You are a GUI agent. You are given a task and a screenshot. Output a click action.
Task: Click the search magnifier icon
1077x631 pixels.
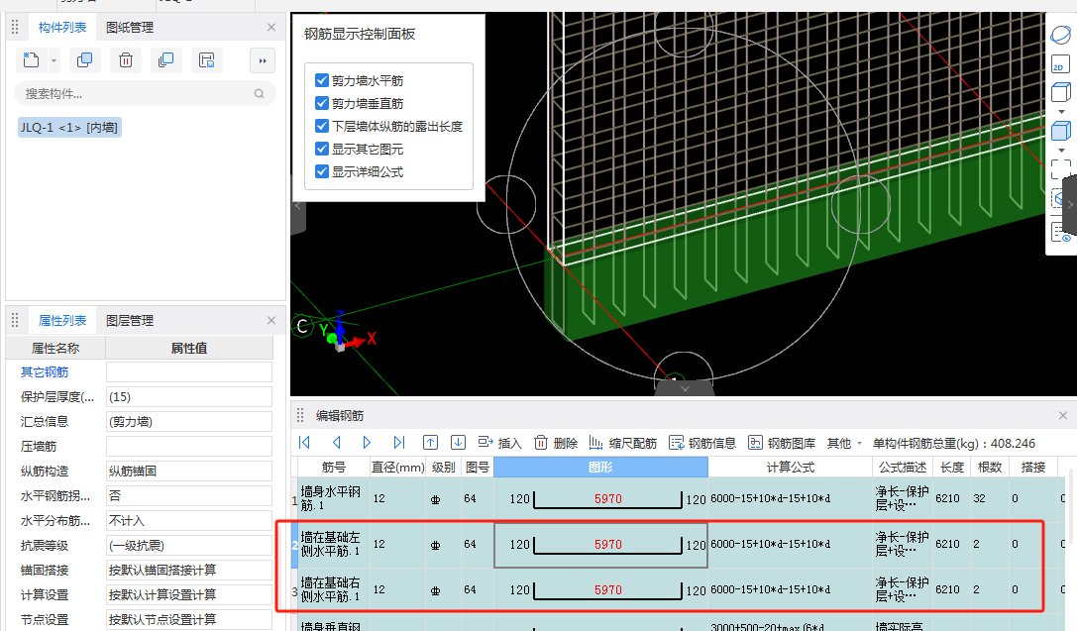259,94
